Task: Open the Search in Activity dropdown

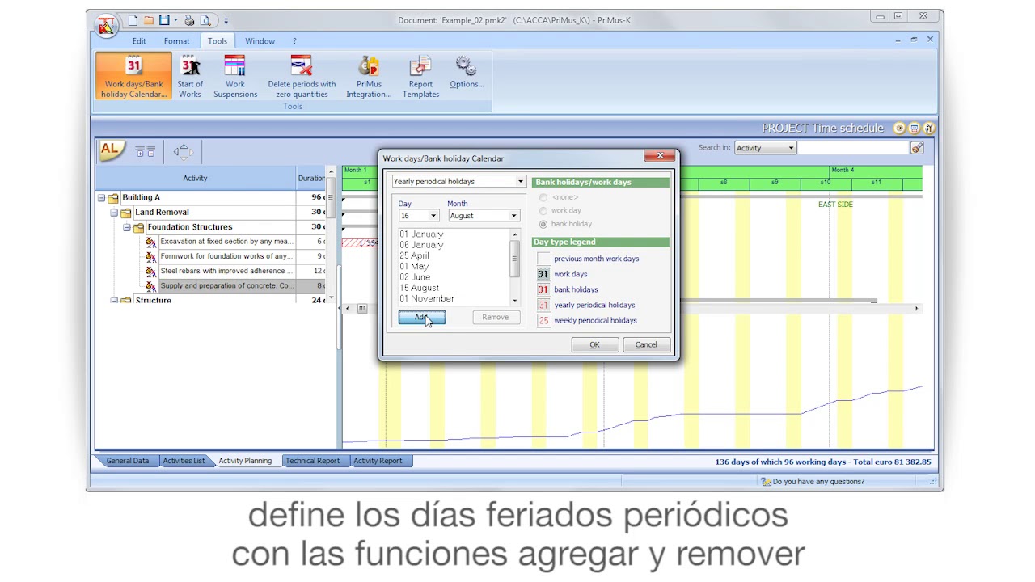Action: point(791,148)
